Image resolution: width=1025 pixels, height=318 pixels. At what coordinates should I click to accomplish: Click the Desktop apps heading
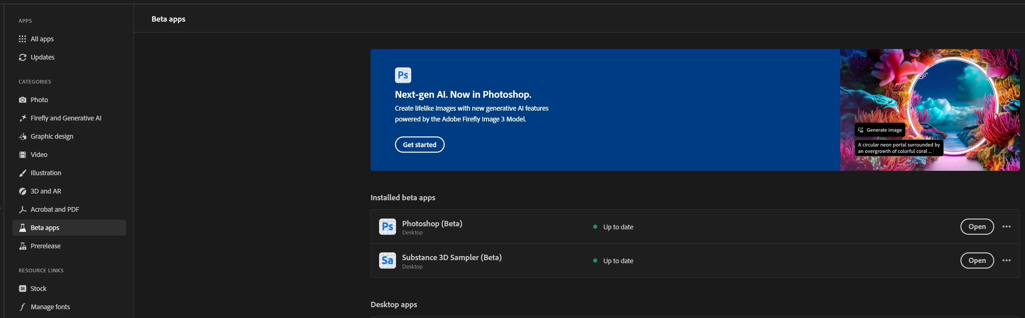(394, 304)
